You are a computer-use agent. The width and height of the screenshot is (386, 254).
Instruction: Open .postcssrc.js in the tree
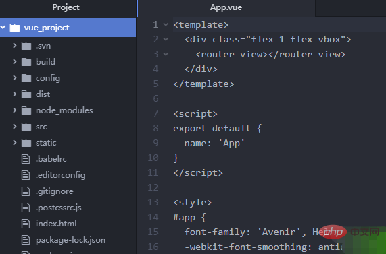point(59,208)
